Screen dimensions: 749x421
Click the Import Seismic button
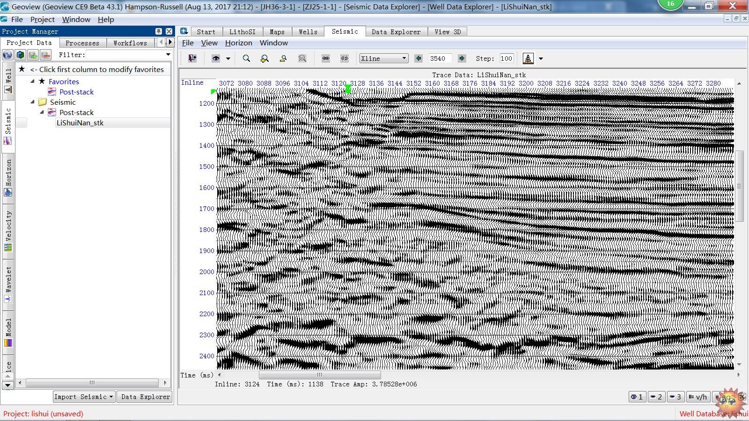[84, 397]
